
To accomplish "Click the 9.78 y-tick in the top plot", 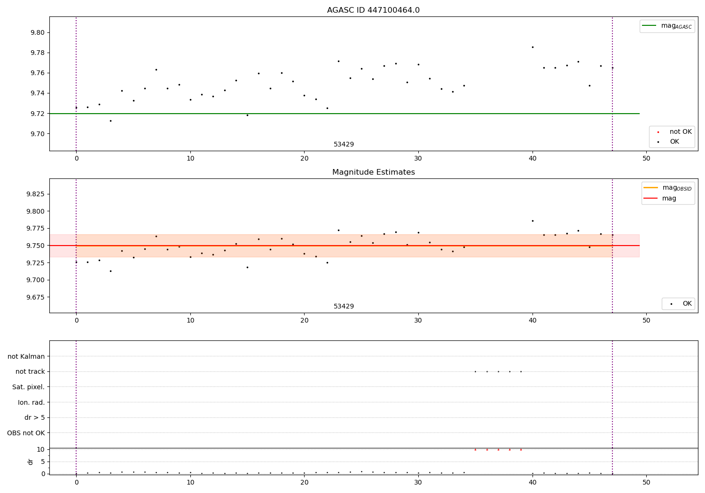I will (38, 53).
